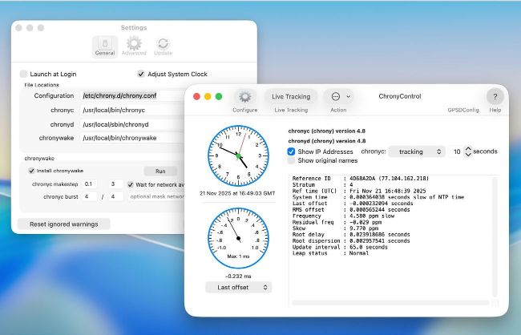Open the Configure gear icon

coord(244,96)
